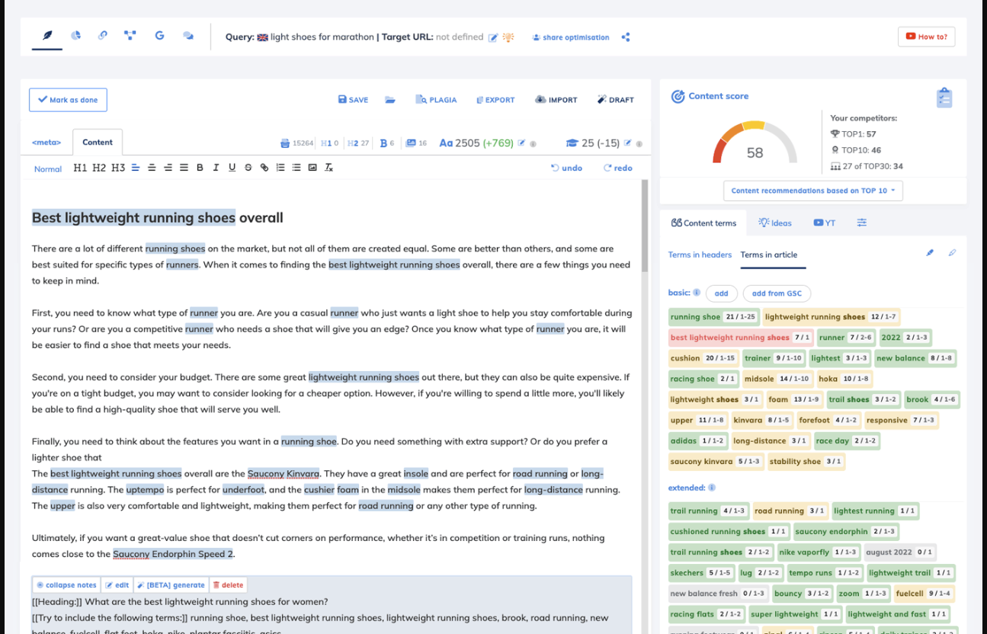Click the clear formatting icon in toolbar
Viewport: 987px width, 634px height.
pos(328,168)
